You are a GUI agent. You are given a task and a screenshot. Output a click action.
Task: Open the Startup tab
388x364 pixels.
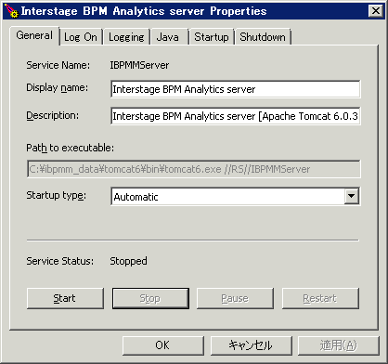tap(212, 37)
